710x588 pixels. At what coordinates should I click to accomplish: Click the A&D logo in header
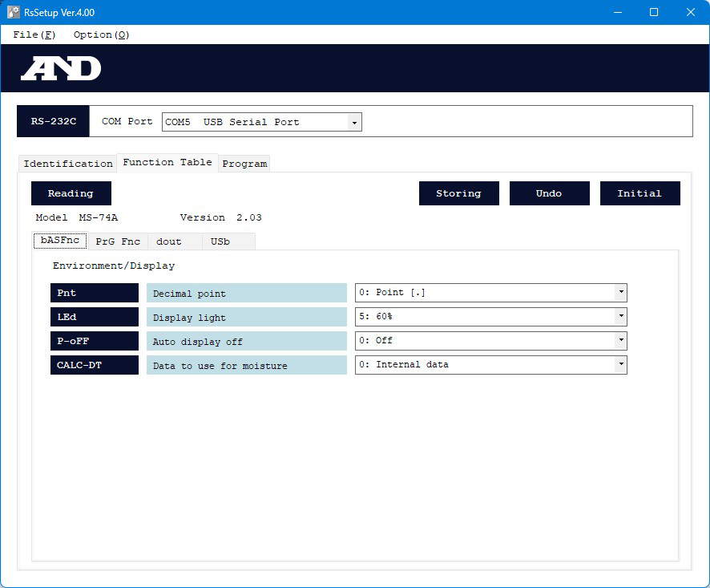61,69
